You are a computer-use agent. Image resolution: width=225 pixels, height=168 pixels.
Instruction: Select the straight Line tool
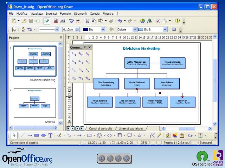pos(23,135)
